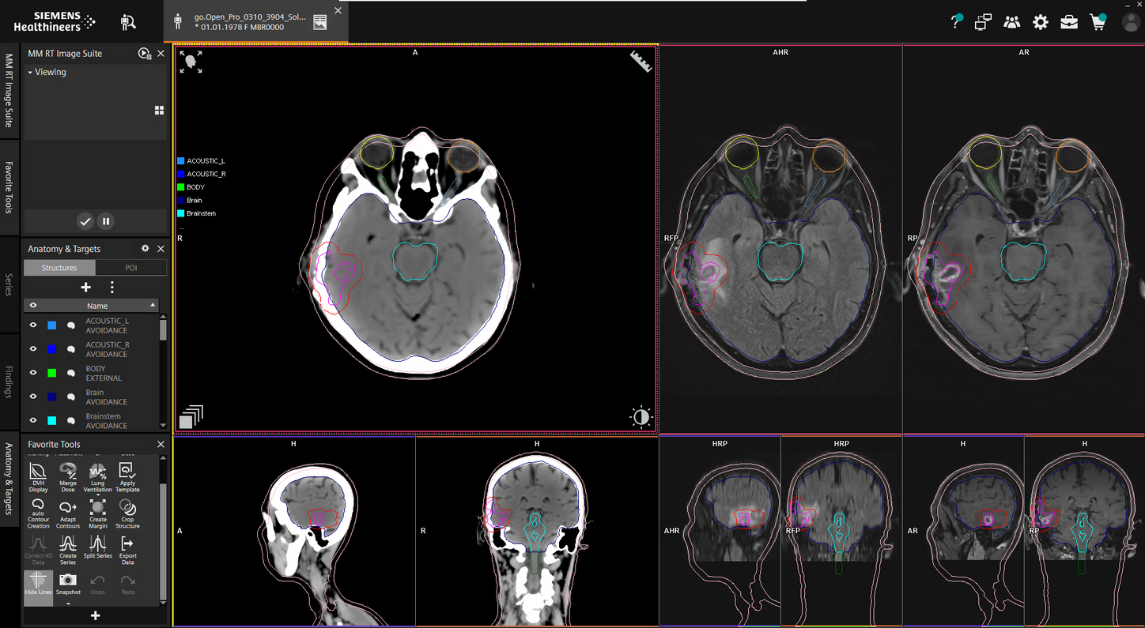Collapse the Viewing section
Viewport: 1145px width, 628px height.
click(x=30, y=72)
